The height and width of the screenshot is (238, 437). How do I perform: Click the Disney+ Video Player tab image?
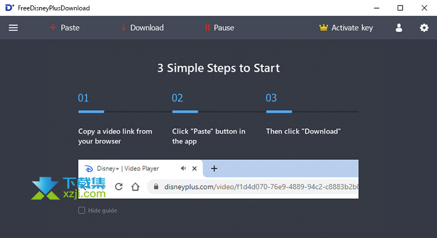click(140, 169)
